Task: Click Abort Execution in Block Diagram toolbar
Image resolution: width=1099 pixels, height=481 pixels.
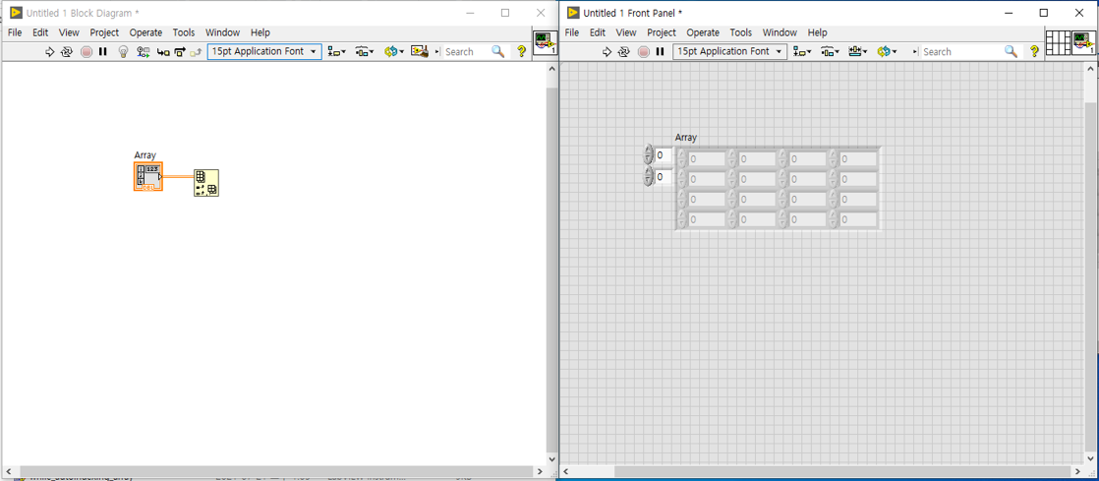Action: tap(87, 52)
